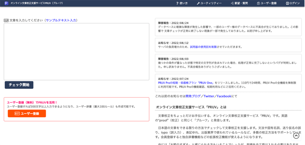The height and width of the screenshot is (145, 305).
Task: Click the scroll-to-top chevron circle
Action: click(x=296, y=136)
